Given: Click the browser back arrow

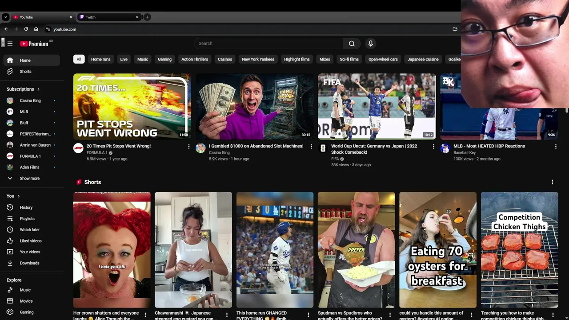Looking at the screenshot, I should click(x=6, y=29).
